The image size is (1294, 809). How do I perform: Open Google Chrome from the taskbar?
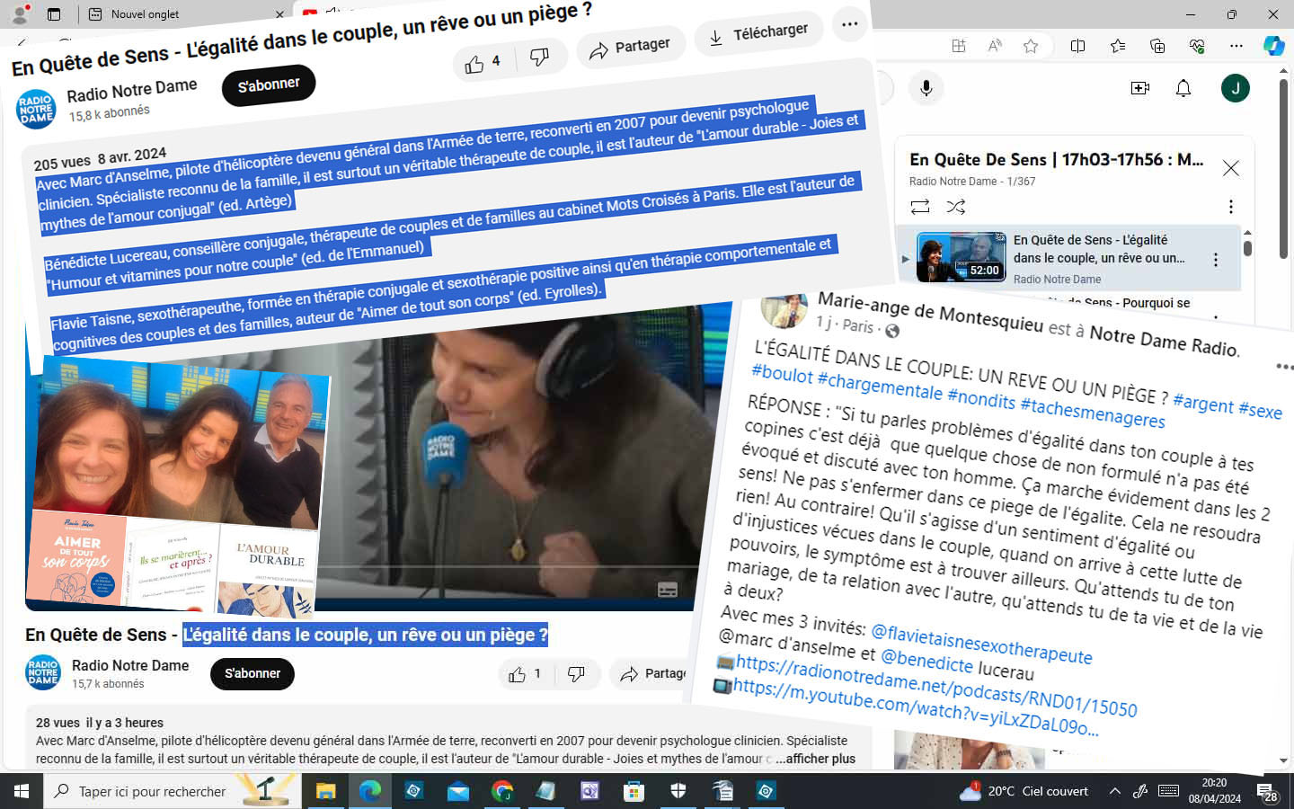tap(502, 791)
